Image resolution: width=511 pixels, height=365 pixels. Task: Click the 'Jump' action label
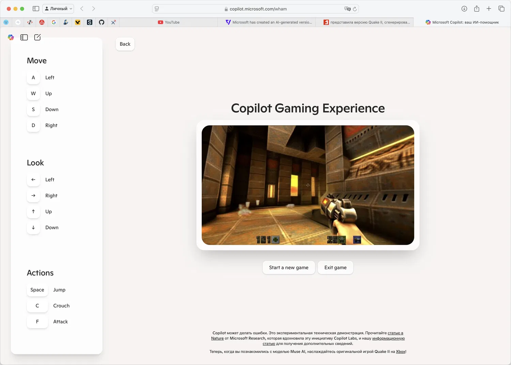[x=59, y=290]
